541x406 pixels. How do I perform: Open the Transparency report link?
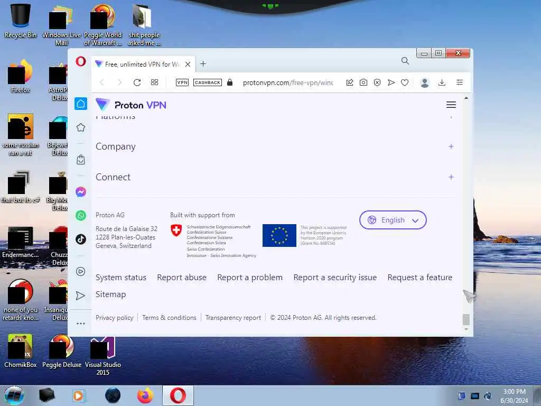point(233,318)
